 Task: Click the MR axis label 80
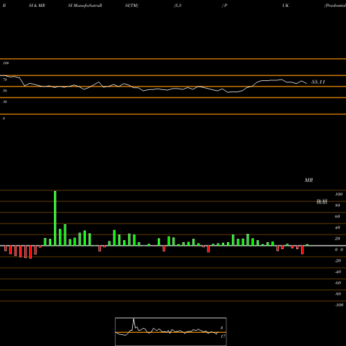pyautogui.click(x=337, y=206)
